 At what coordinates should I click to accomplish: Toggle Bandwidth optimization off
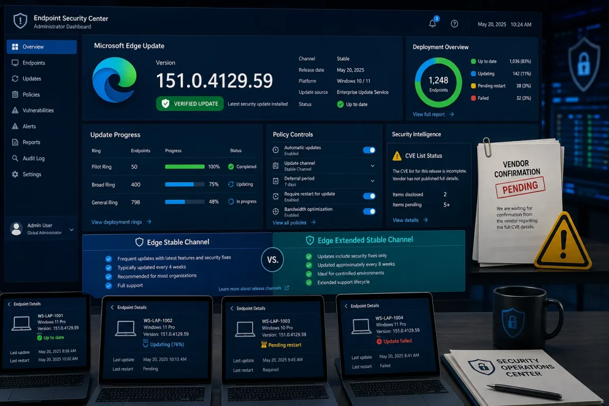point(369,211)
